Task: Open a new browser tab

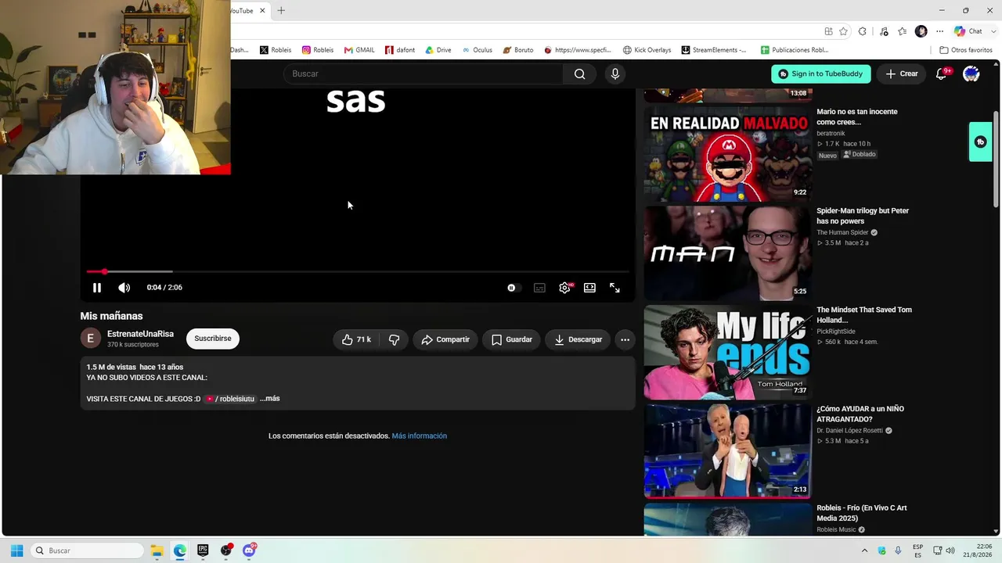Action: click(281, 10)
